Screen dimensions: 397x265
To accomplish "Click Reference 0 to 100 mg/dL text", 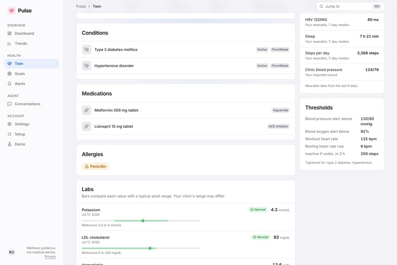I will (x=101, y=253).
